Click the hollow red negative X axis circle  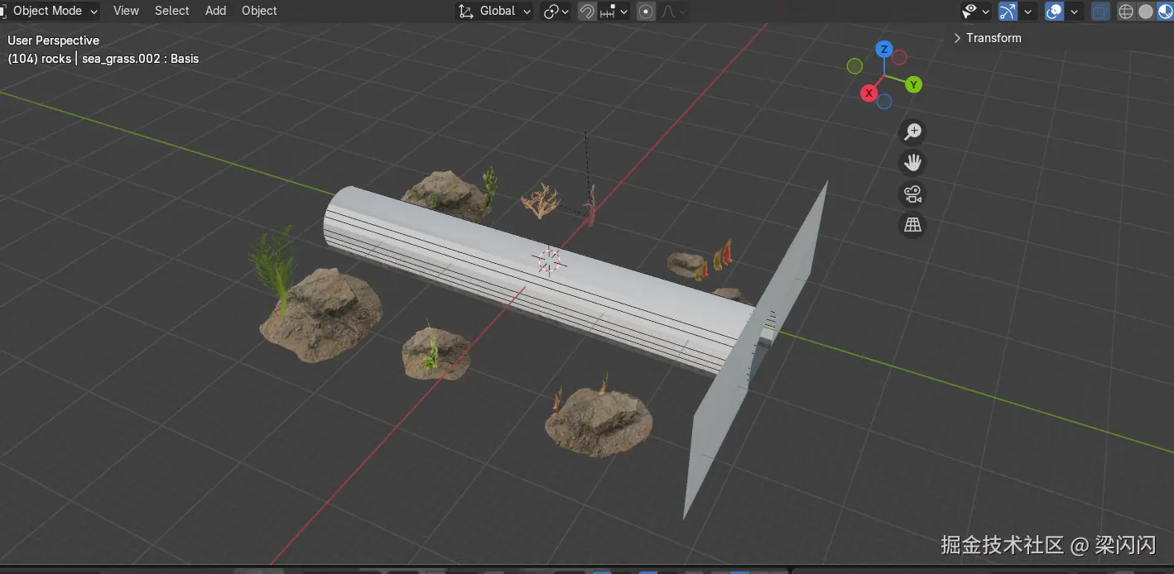click(x=899, y=57)
